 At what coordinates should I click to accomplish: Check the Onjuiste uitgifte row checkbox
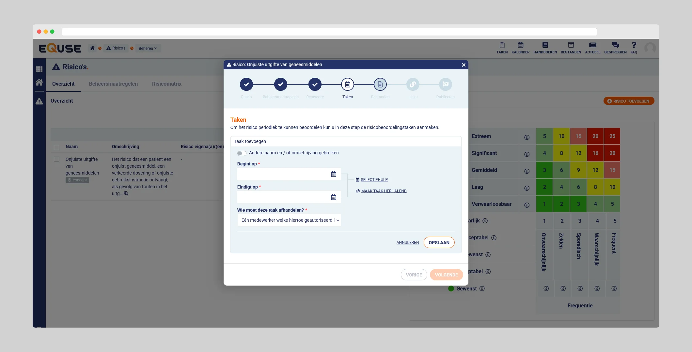[x=56, y=159]
